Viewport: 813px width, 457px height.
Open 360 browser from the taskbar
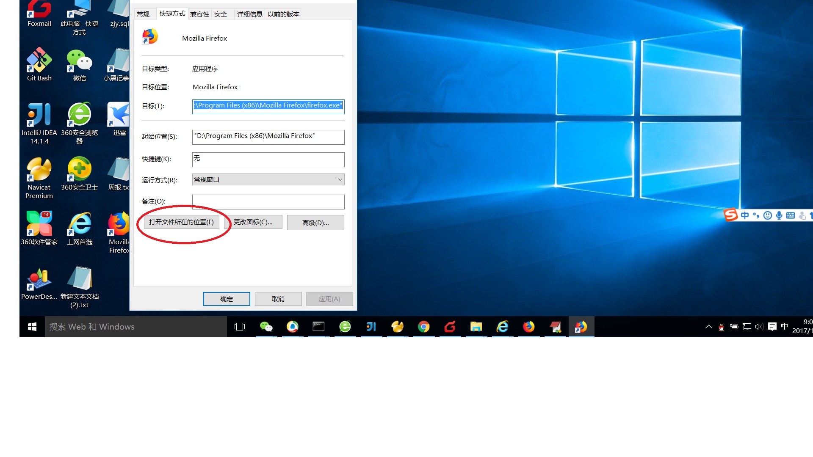coord(345,327)
